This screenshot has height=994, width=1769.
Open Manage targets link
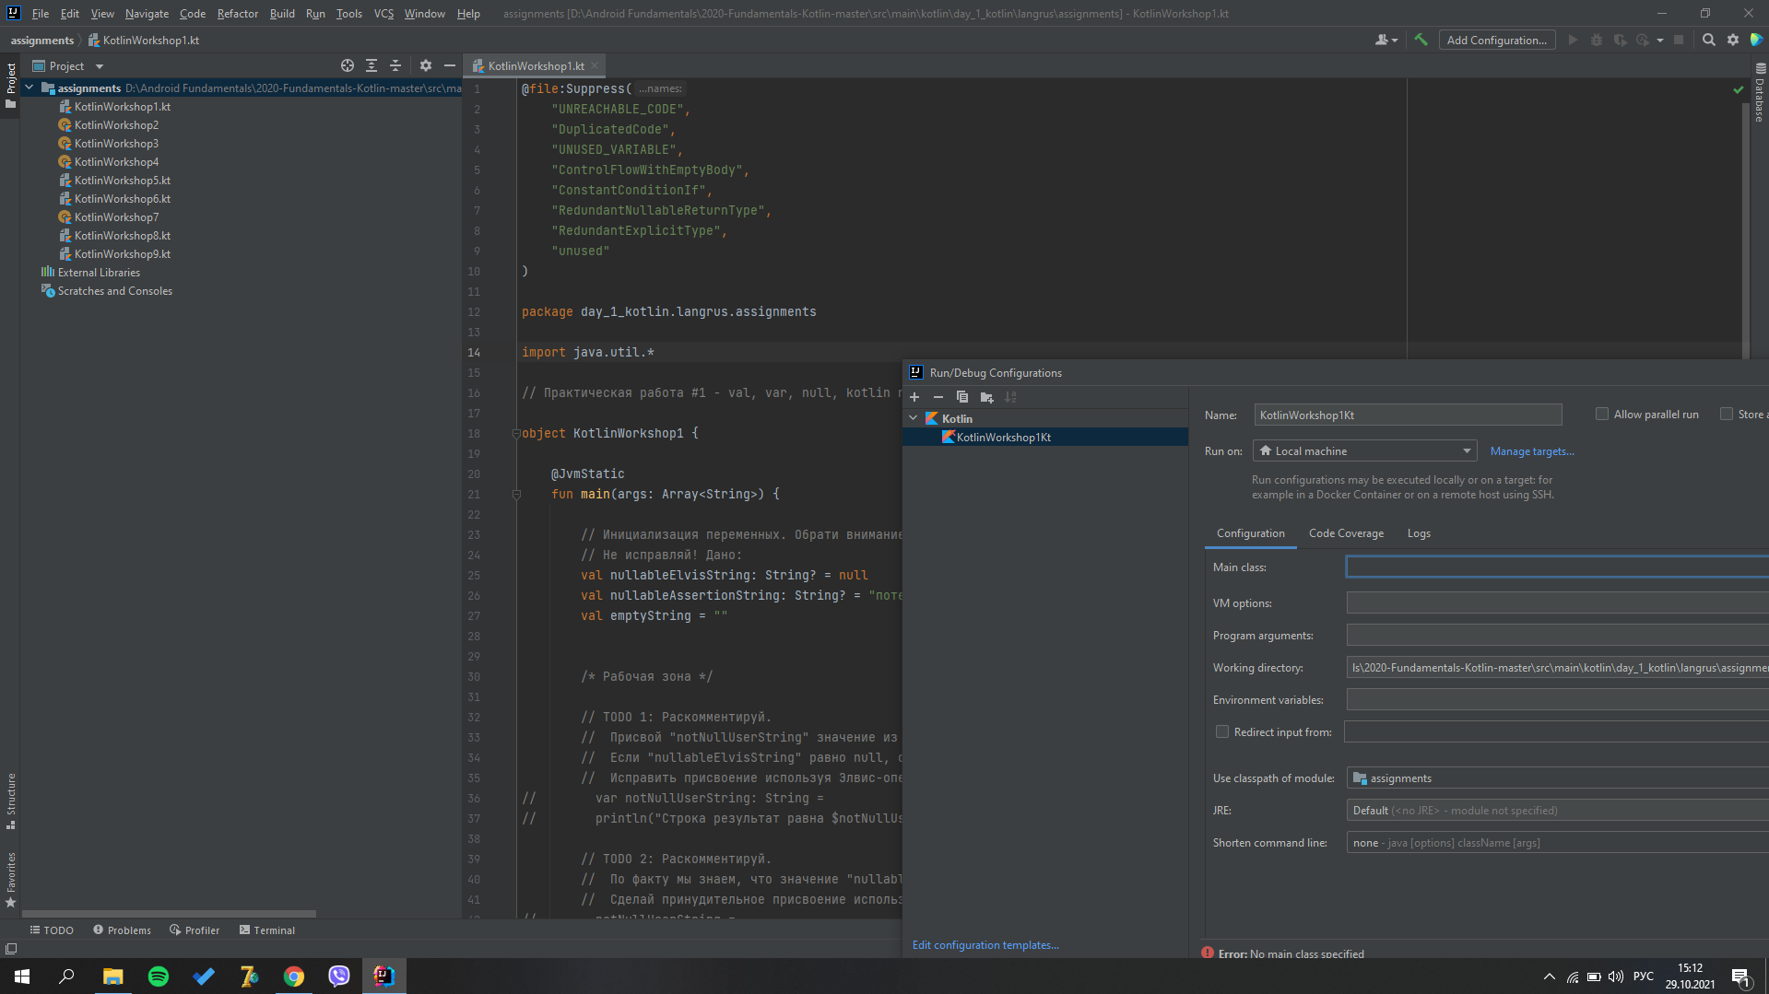[x=1531, y=451]
